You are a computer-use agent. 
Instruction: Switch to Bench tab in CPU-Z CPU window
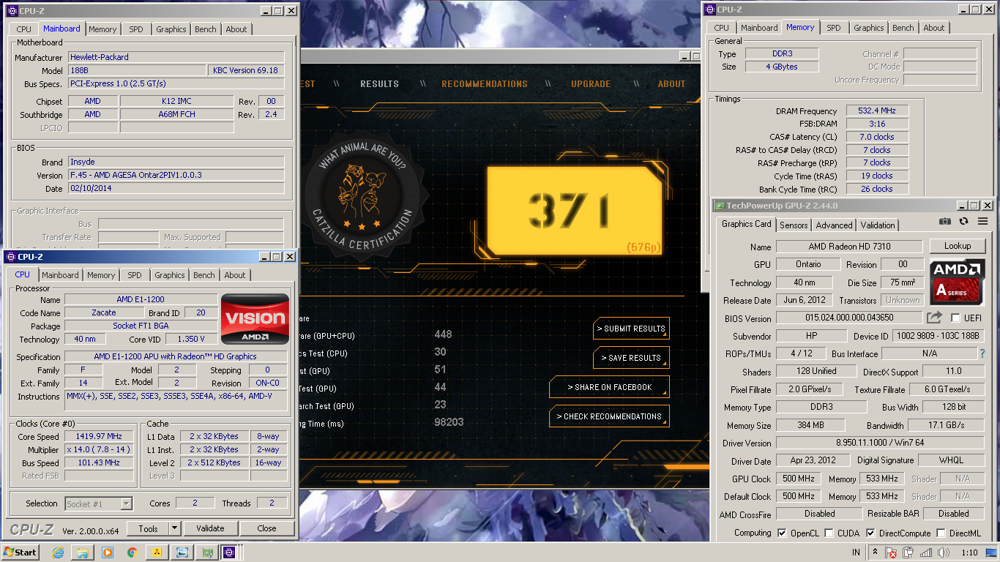[x=204, y=275]
